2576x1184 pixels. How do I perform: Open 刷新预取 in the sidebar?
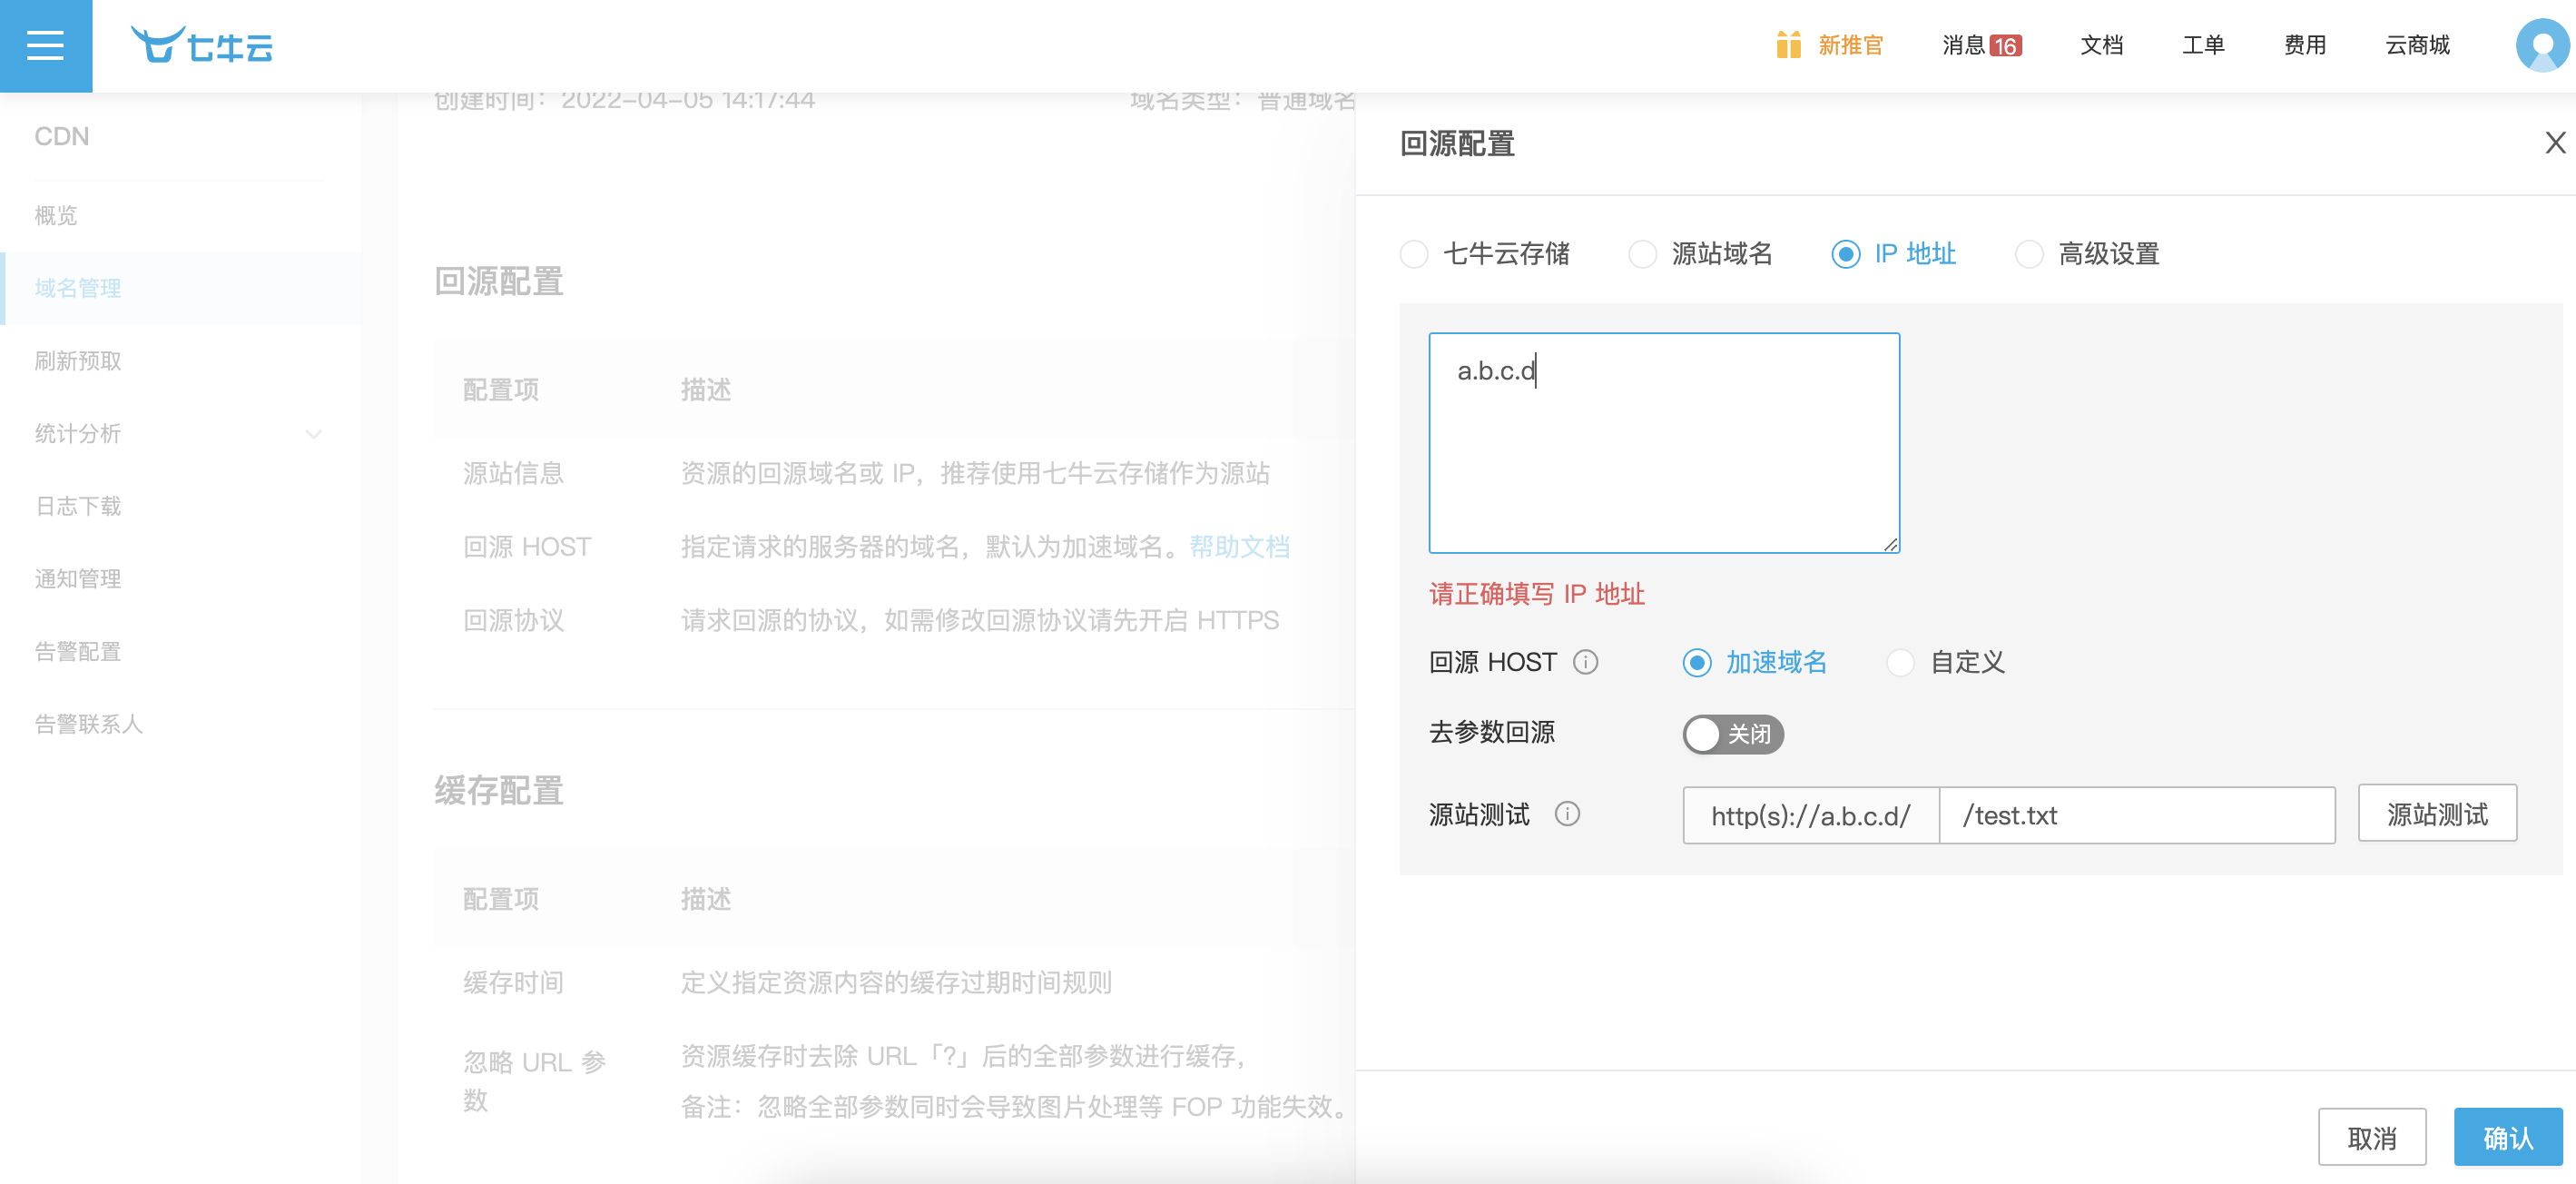(x=78, y=361)
